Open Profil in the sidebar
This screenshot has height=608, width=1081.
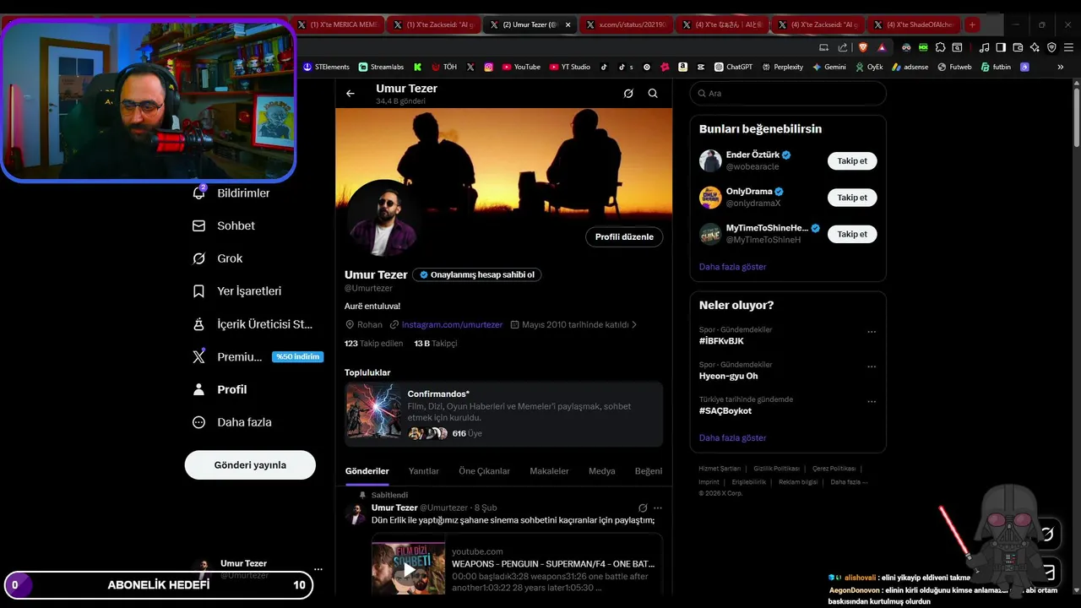pyautogui.click(x=220, y=389)
